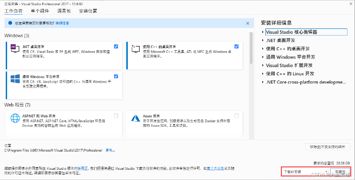Click 移除不受支持的组件 button
355x180 pixels.
click(x=327, y=147)
